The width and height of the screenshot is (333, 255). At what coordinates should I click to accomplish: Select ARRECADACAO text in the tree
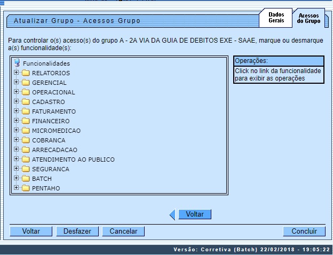(54, 150)
